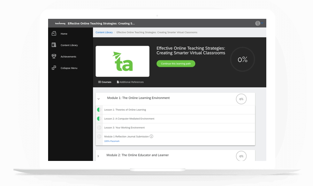Open the user profile avatar

(258, 23)
